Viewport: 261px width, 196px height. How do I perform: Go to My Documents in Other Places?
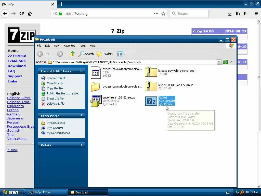[56, 123]
